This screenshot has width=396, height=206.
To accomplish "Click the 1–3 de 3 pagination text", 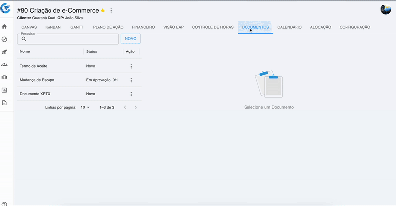I will (x=107, y=107).
